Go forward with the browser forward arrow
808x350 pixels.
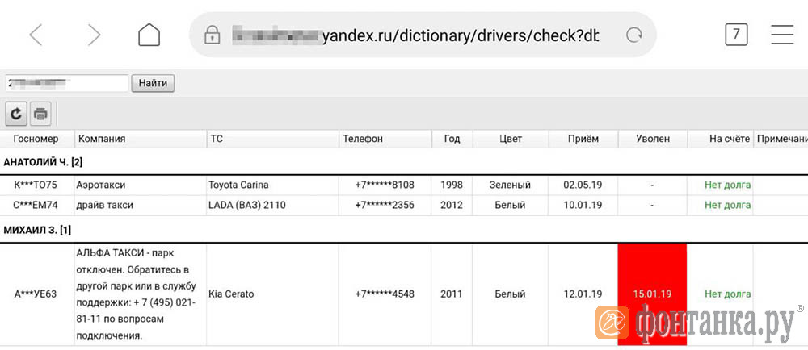[94, 35]
